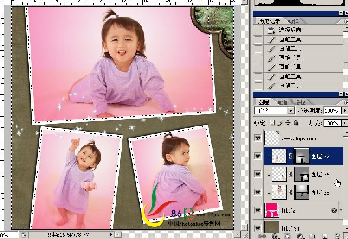Click the delete layer trash icon
348x239 pixels.
(337, 236)
